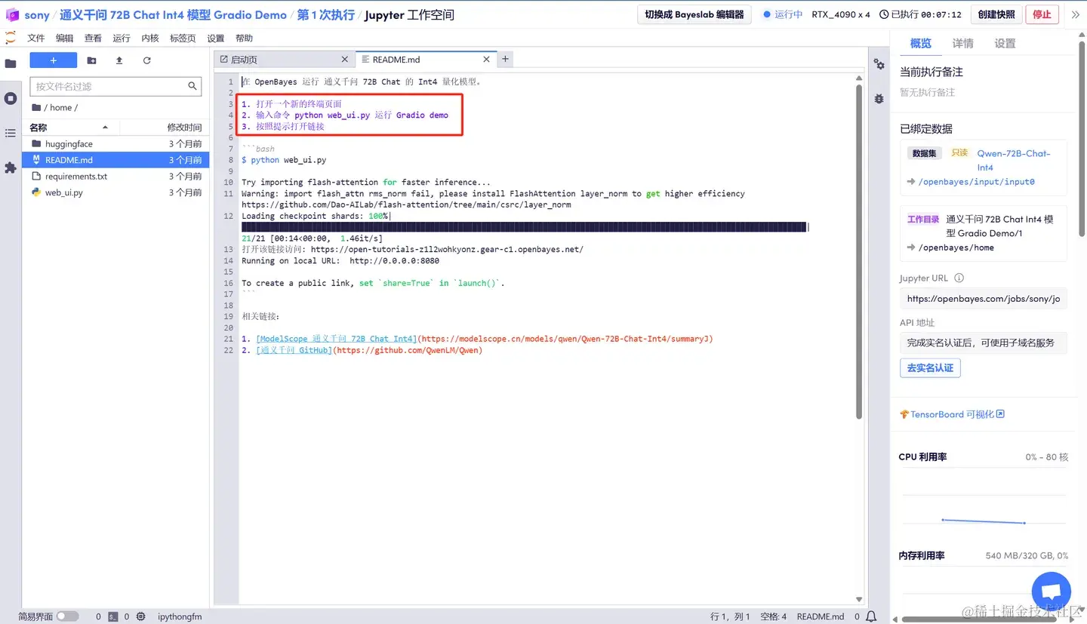
Task: Click the 创建快照 button
Action: coord(996,14)
